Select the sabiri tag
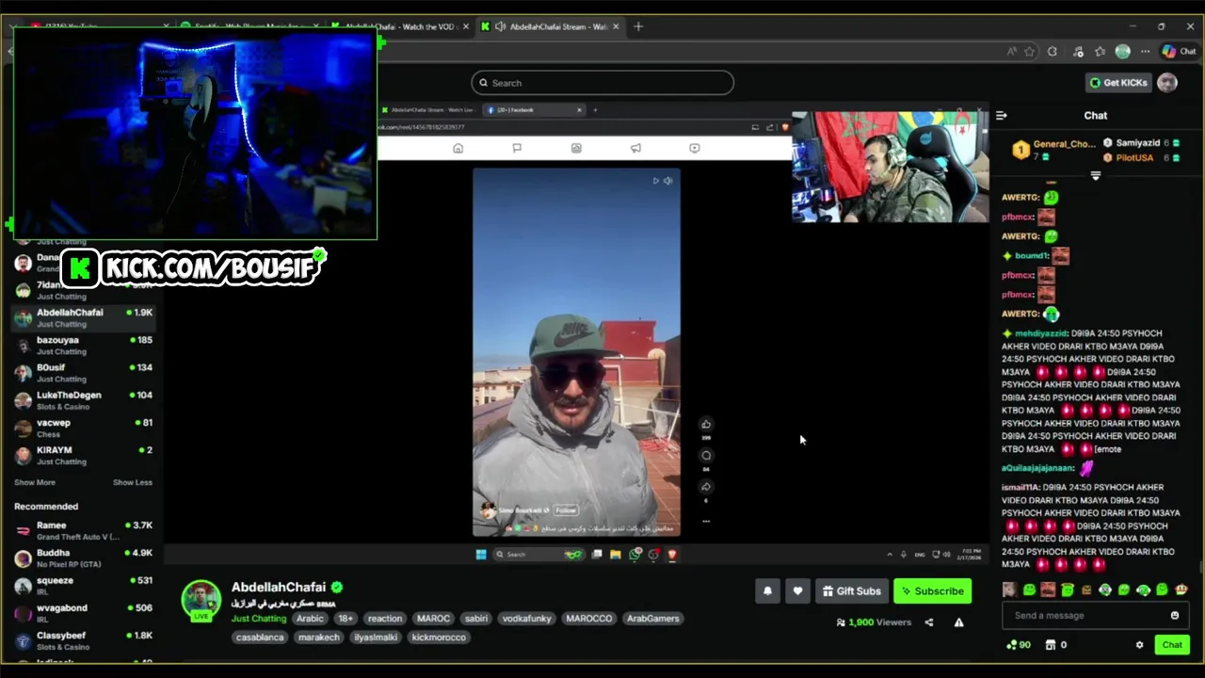 coord(476,619)
